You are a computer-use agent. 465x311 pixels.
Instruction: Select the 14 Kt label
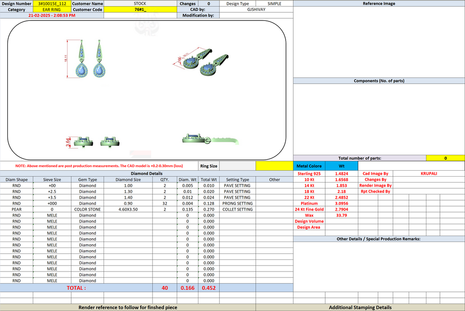pyautogui.click(x=309, y=186)
